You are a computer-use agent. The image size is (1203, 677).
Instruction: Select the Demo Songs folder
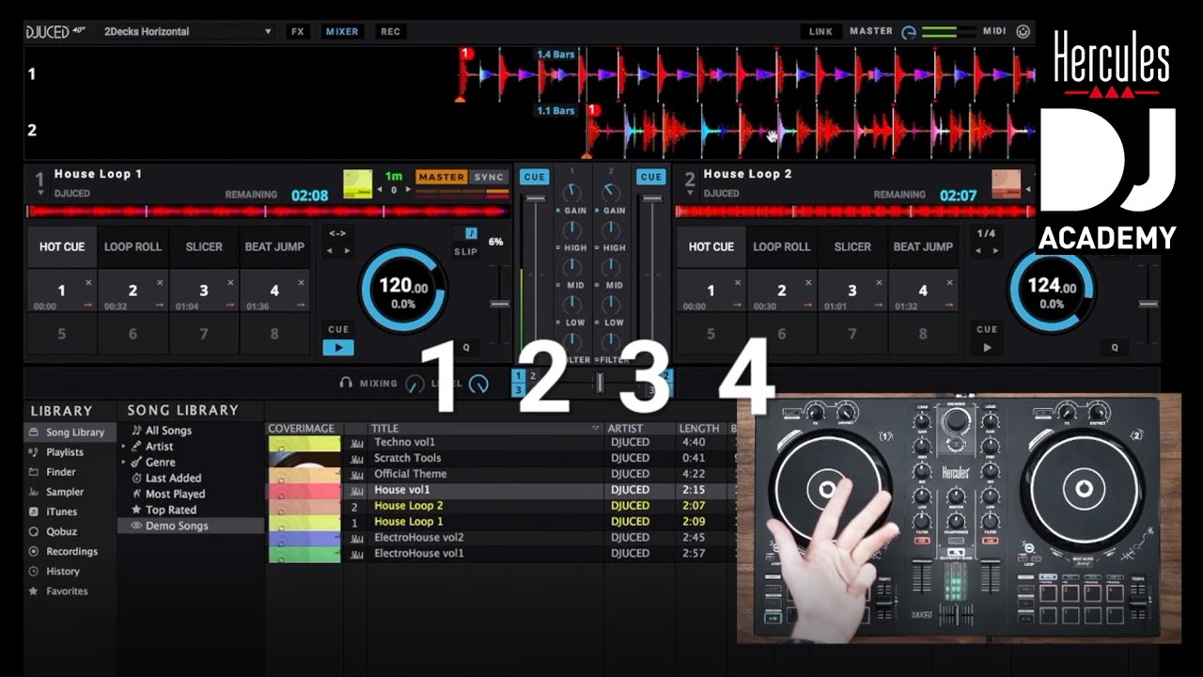(x=190, y=526)
